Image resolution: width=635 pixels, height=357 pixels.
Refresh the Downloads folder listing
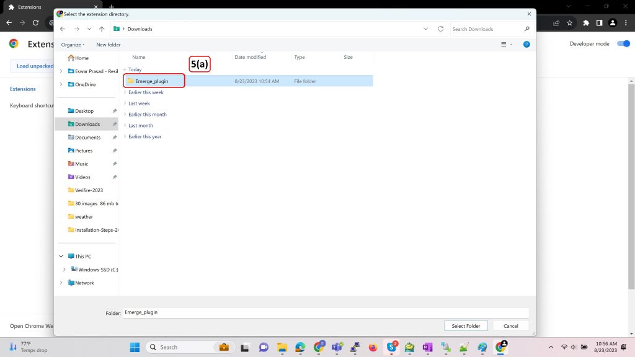441,29
